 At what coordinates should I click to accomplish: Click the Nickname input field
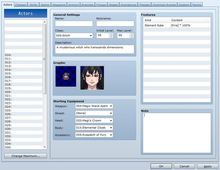click(115, 23)
